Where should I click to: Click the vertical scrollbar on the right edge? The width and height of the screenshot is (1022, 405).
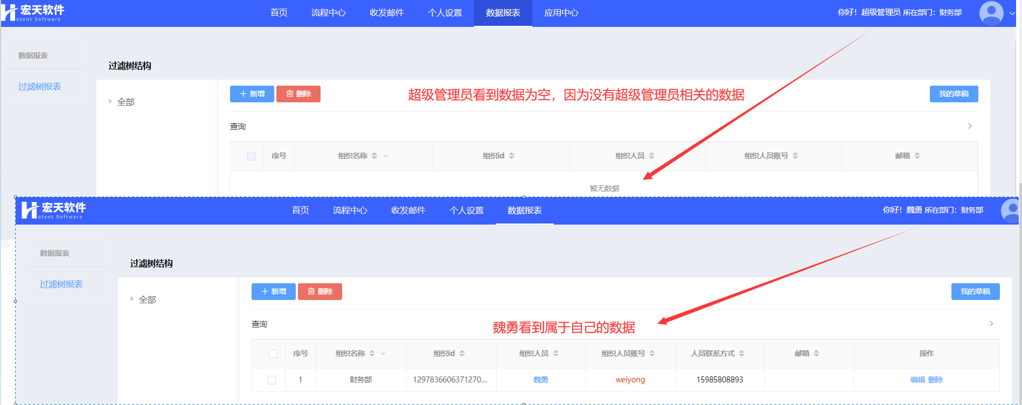click(1019, 215)
